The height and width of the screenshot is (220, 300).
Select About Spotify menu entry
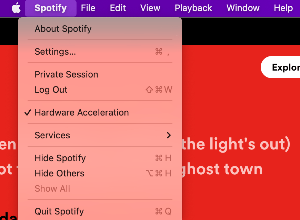pyautogui.click(x=63, y=29)
